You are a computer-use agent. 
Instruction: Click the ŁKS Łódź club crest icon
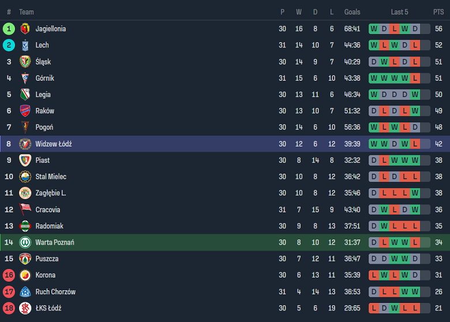pyautogui.click(x=25, y=308)
